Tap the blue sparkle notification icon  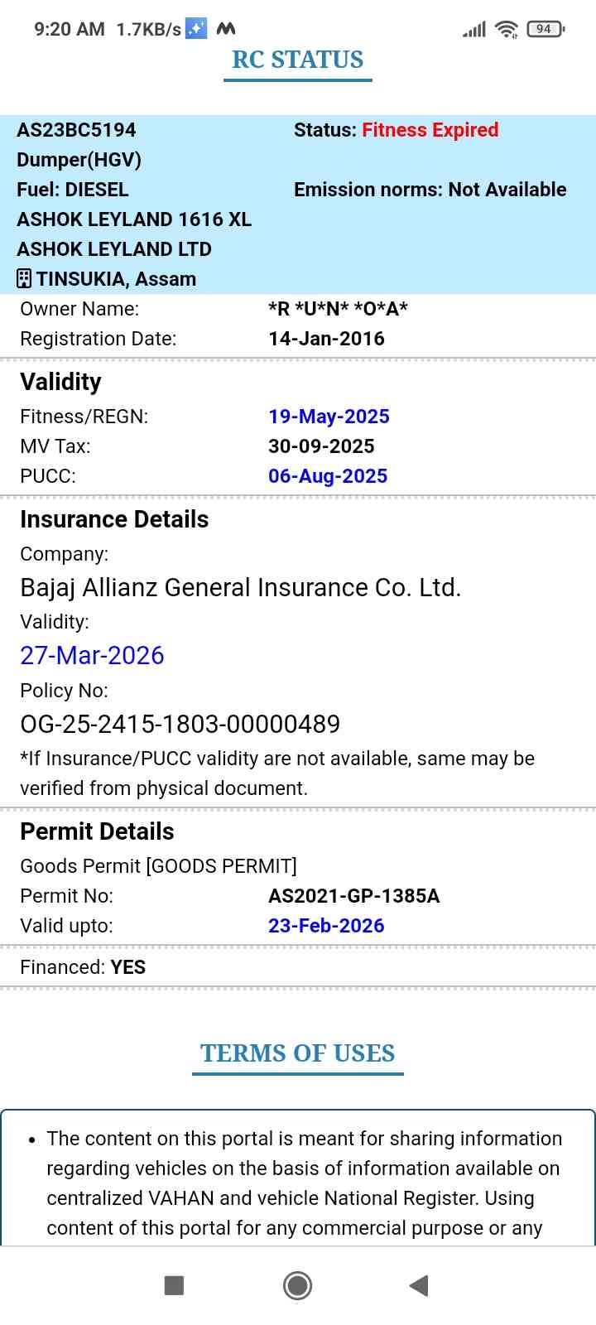tap(196, 29)
